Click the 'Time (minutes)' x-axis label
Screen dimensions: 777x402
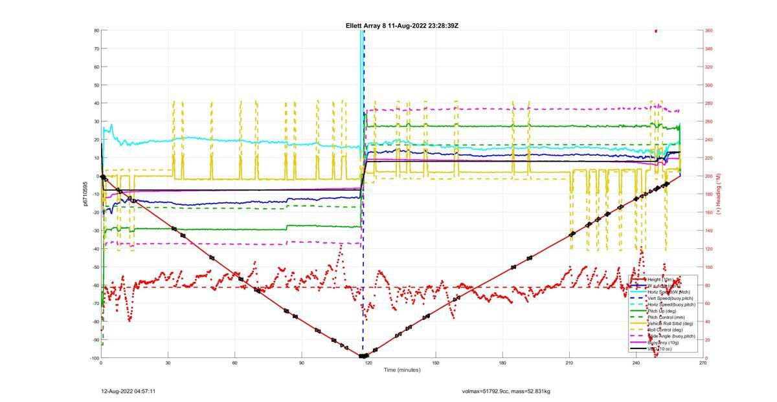401,370
